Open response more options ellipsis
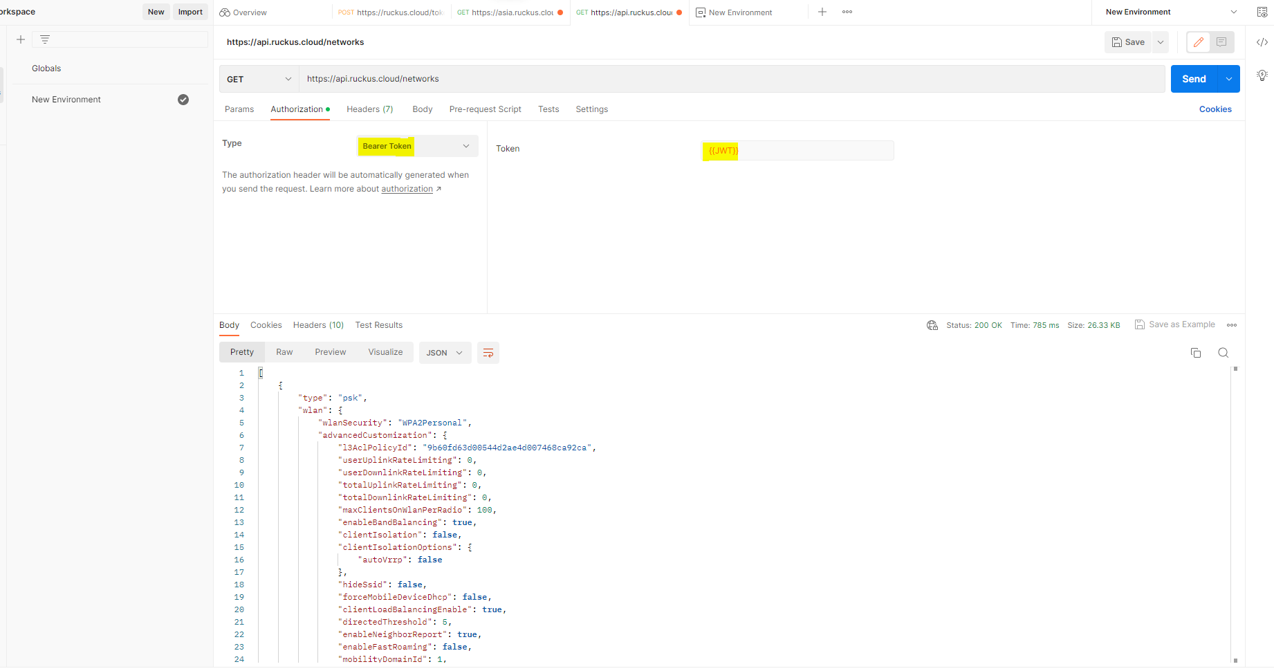 pyautogui.click(x=1232, y=325)
